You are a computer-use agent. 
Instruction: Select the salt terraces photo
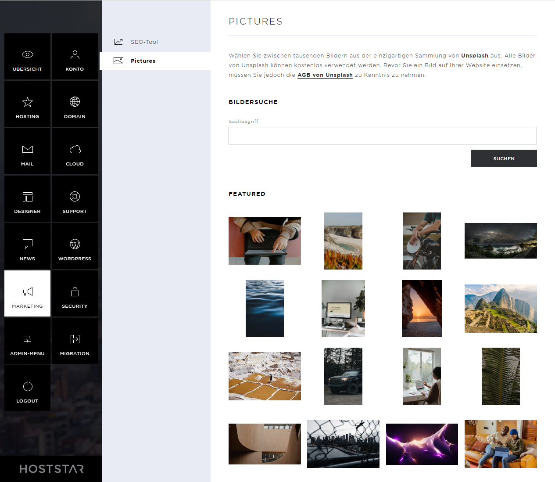coord(265,376)
